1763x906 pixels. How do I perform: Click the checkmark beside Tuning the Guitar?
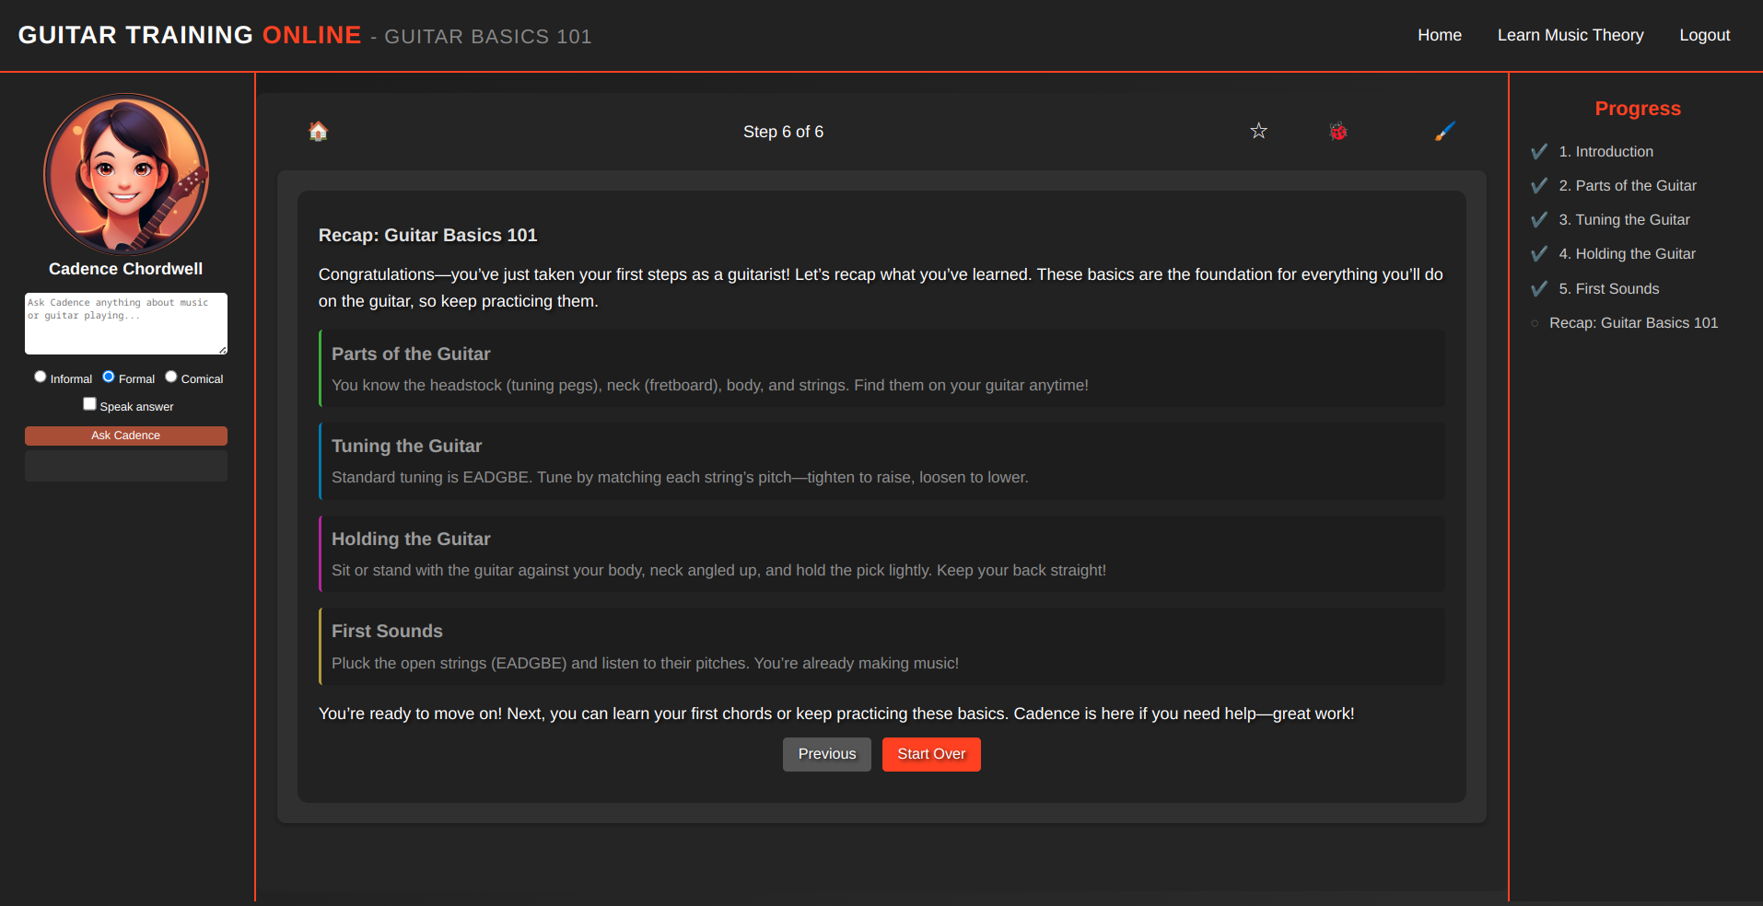coord(1538,220)
